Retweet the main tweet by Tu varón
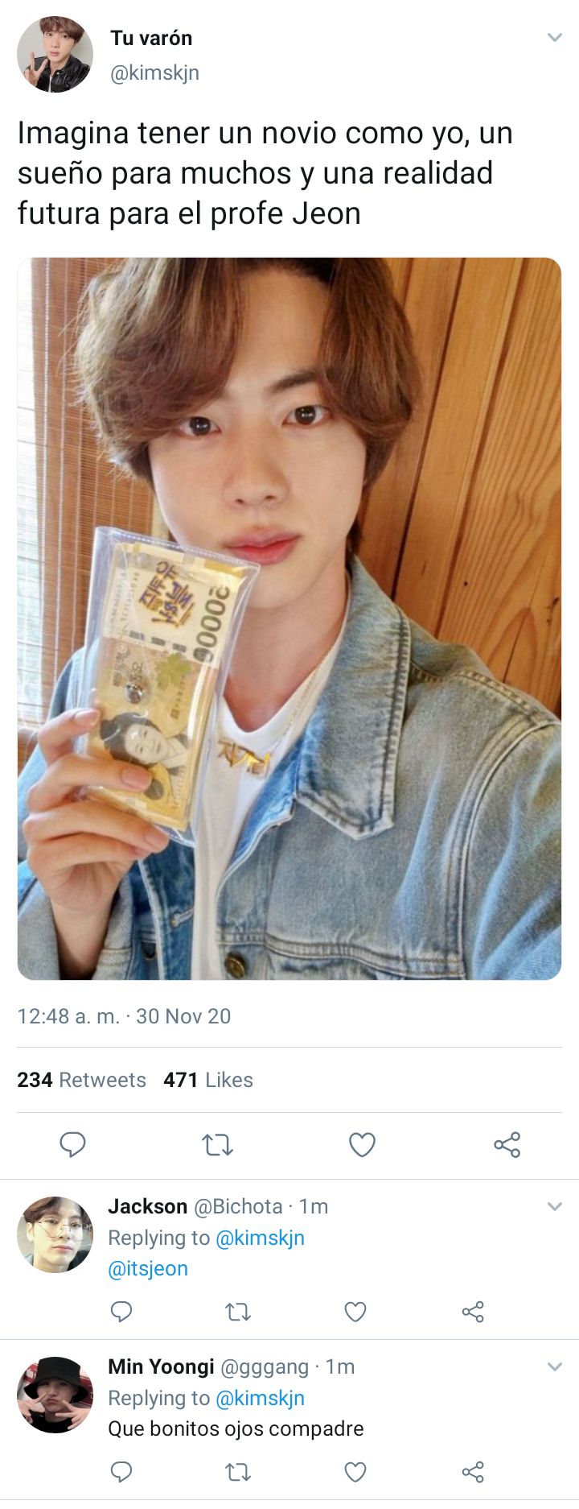 pos(217,1144)
